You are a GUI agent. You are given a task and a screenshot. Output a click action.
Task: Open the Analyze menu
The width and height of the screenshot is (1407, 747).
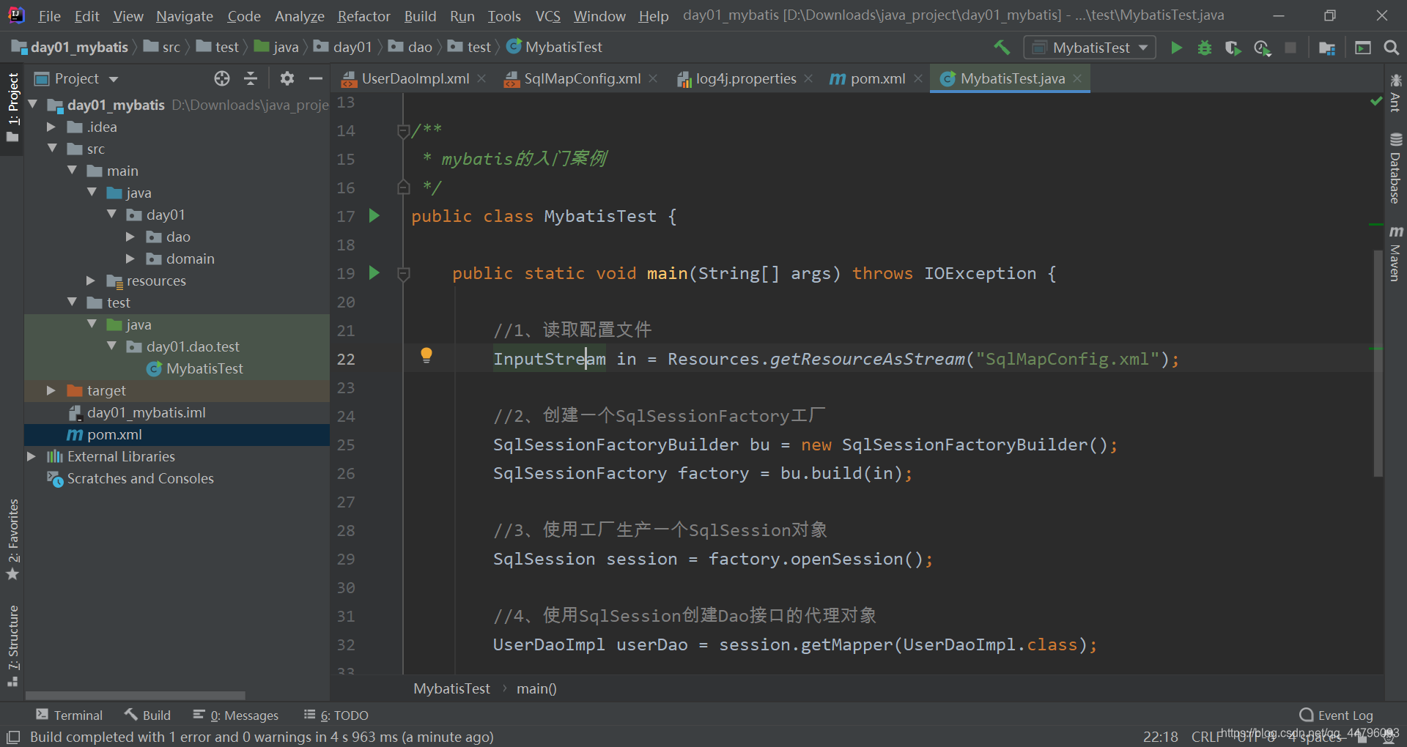point(300,15)
